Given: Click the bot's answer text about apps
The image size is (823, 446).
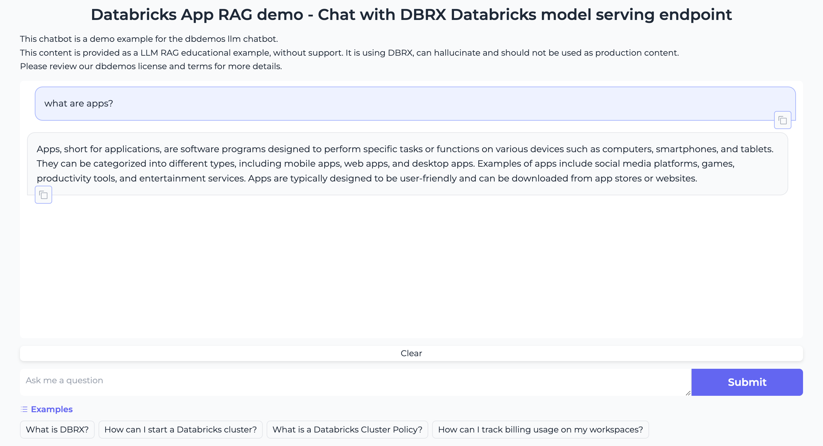Looking at the screenshot, I should pyautogui.click(x=405, y=164).
